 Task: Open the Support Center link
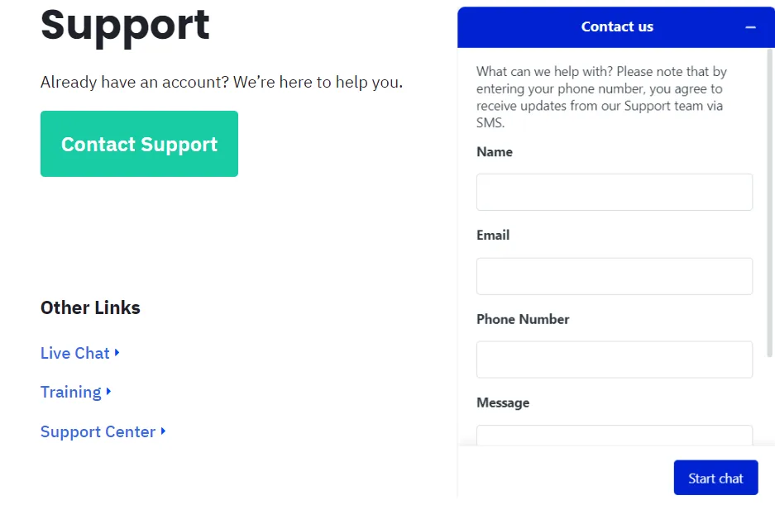pos(98,431)
